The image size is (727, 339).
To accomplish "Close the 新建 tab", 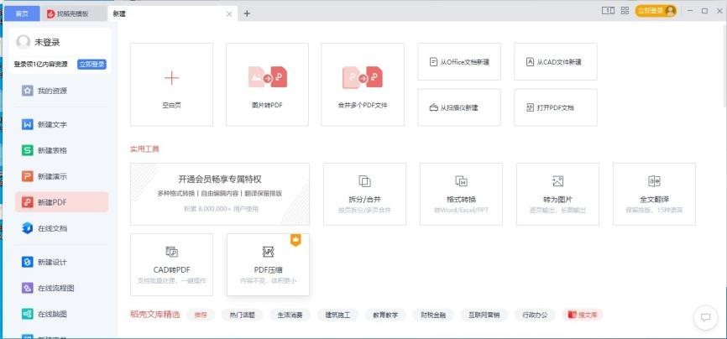I will [229, 14].
